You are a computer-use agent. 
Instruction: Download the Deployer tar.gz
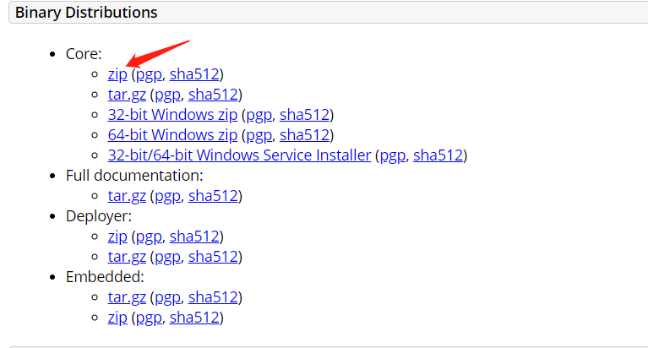[x=127, y=257]
